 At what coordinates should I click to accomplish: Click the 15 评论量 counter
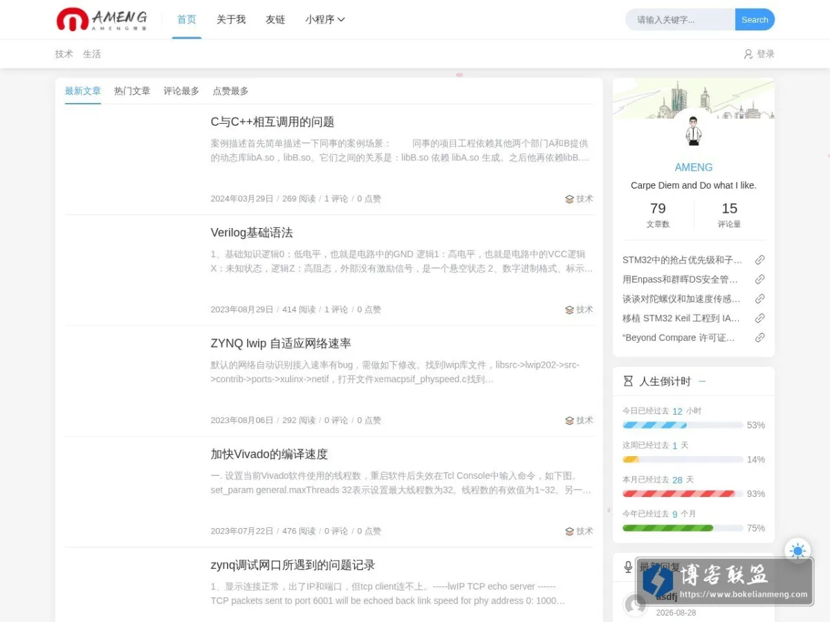[x=730, y=214]
